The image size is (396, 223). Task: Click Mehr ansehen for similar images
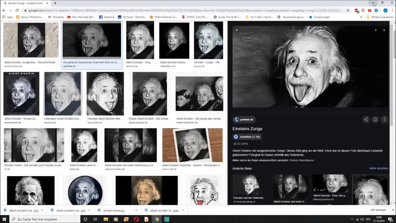[379, 168]
